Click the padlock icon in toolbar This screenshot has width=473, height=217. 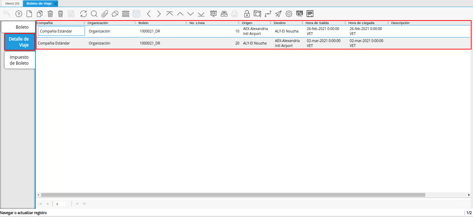click(247, 14)
